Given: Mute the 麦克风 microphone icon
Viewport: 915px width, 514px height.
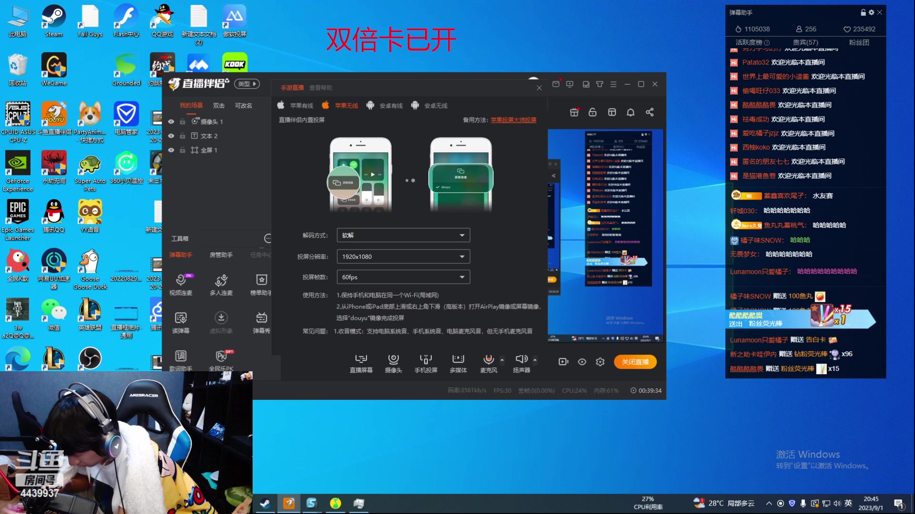Looking at the screenshot, I should 488,359.
